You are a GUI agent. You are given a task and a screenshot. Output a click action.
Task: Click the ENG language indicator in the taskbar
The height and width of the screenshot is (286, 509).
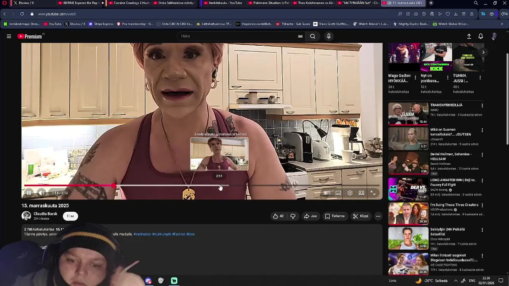click(x=472, y=280)
